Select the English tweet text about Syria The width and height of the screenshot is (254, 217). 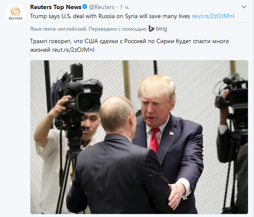(x=110, y=16)
